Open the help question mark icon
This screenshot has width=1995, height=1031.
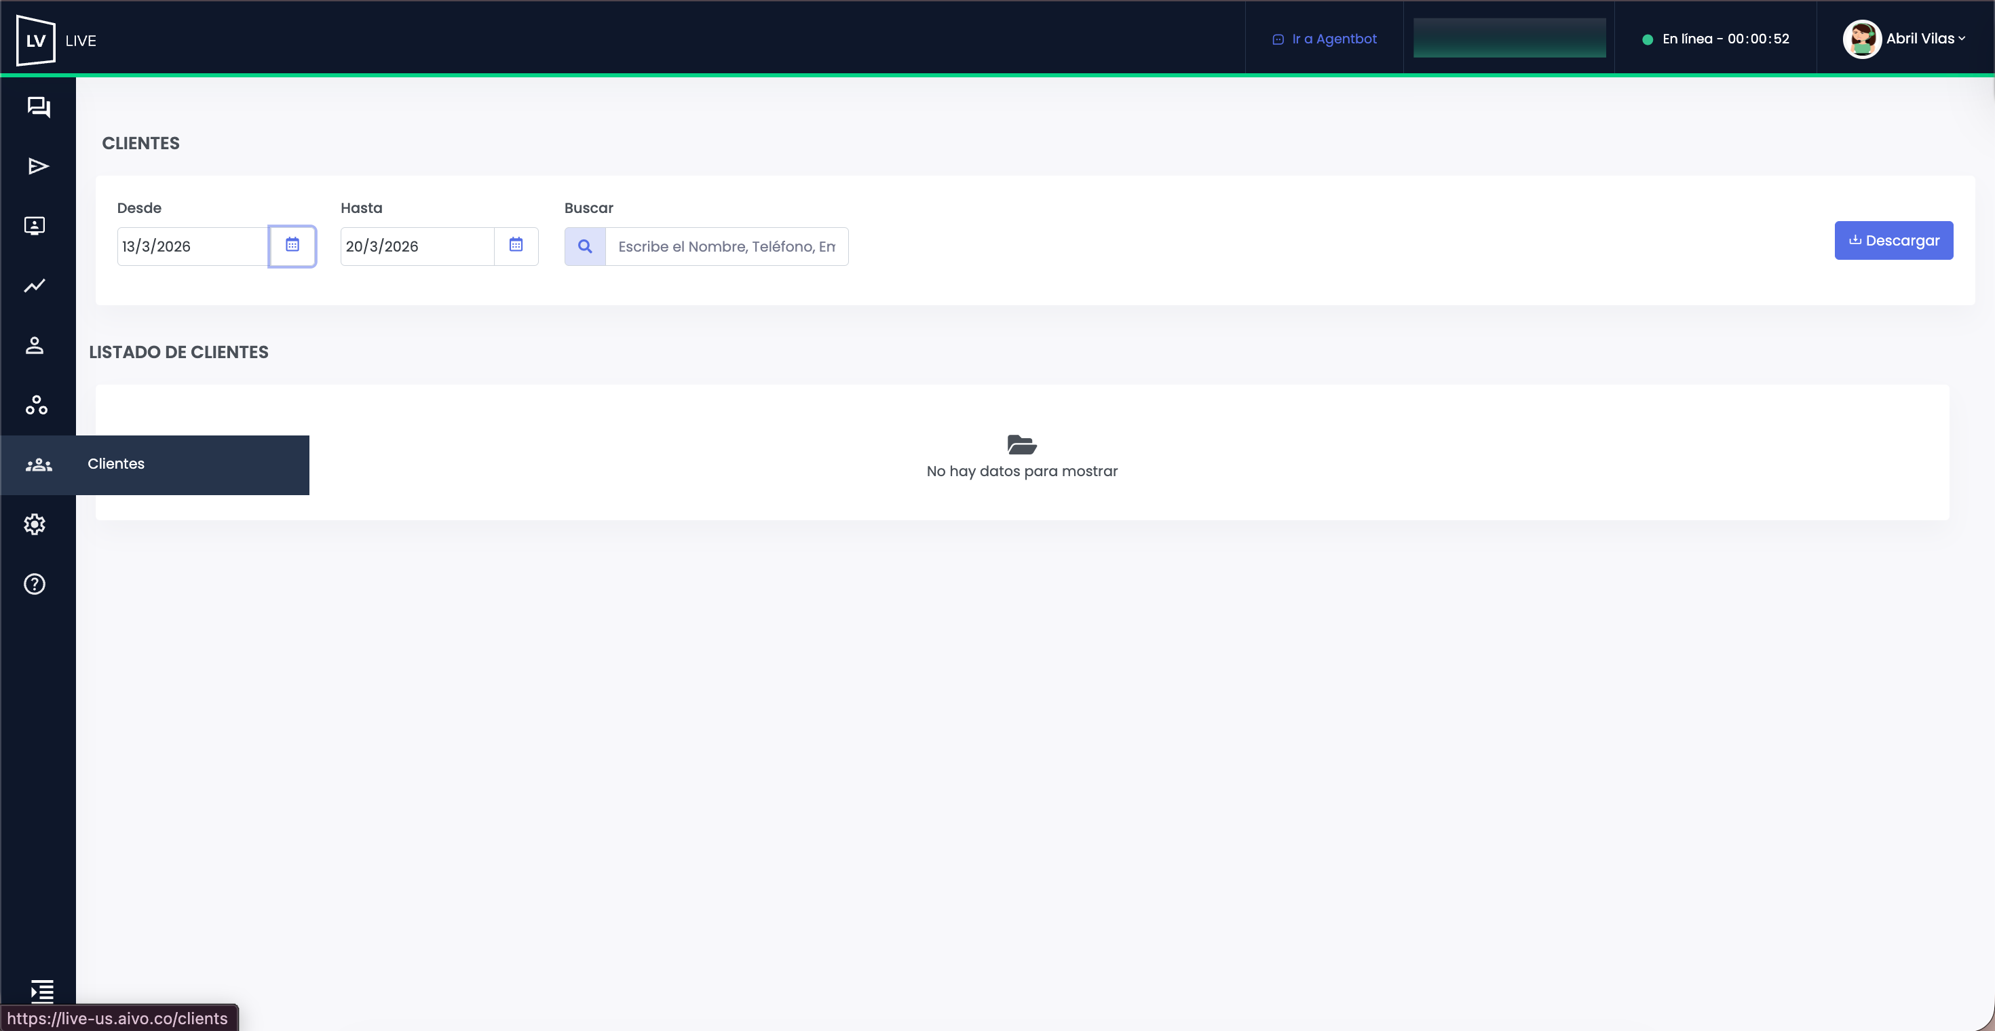tap(35, 583)
